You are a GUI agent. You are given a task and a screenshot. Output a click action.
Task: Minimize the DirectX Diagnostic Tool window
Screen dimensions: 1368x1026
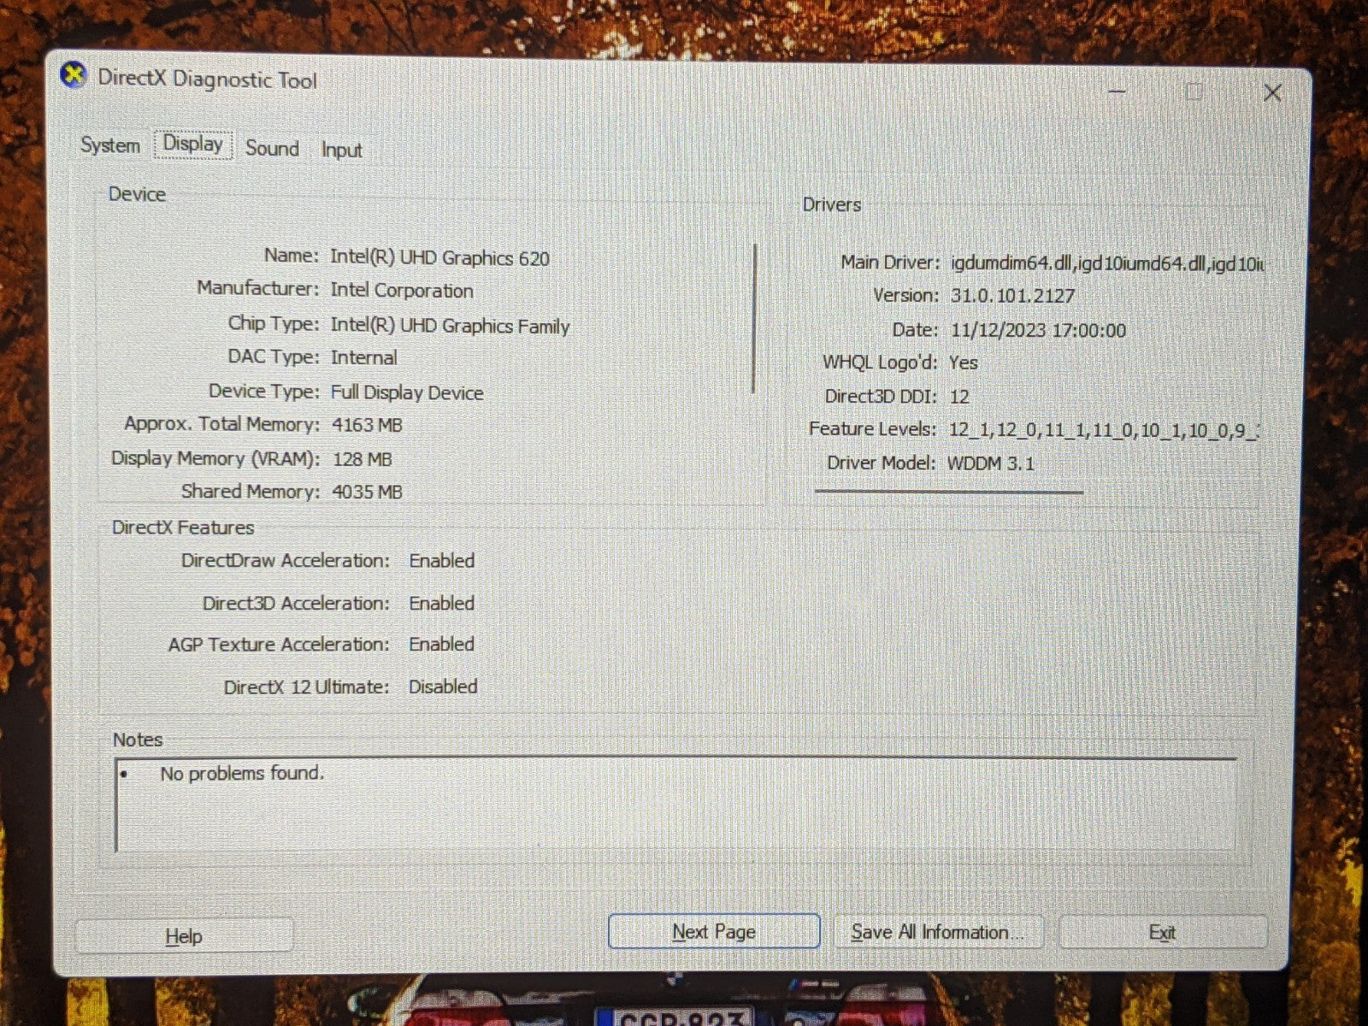(1117, 91)
